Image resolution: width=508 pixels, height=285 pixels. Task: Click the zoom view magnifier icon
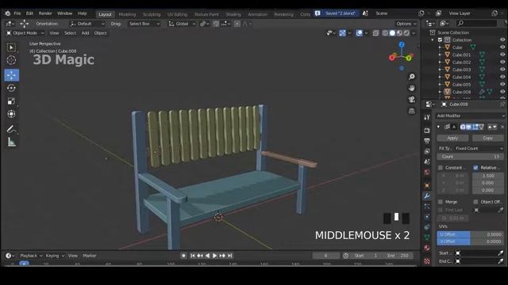412,77
